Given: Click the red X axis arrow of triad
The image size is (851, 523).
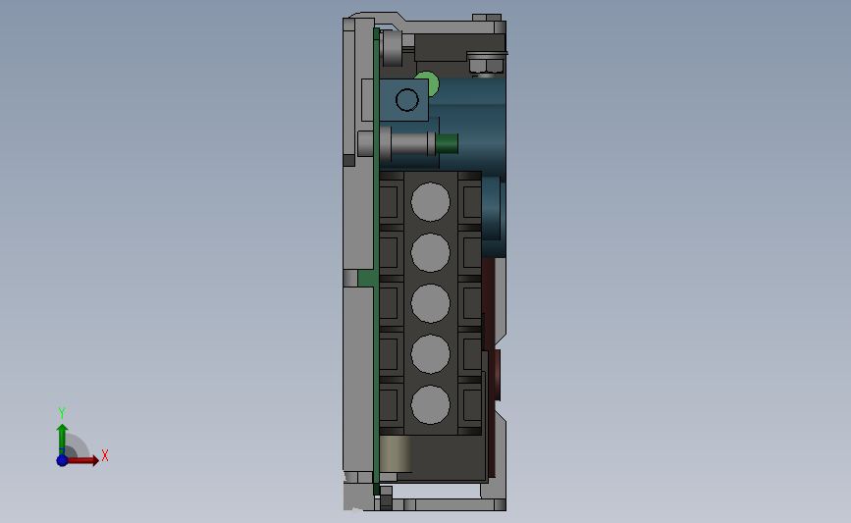Looking at the screenshot, I should [x=83, y=460].
